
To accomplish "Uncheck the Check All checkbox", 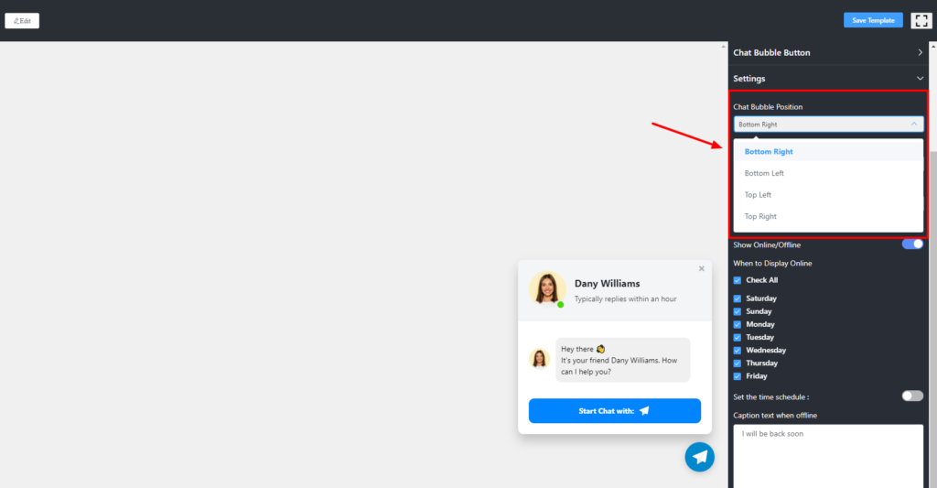I will 738,280.
